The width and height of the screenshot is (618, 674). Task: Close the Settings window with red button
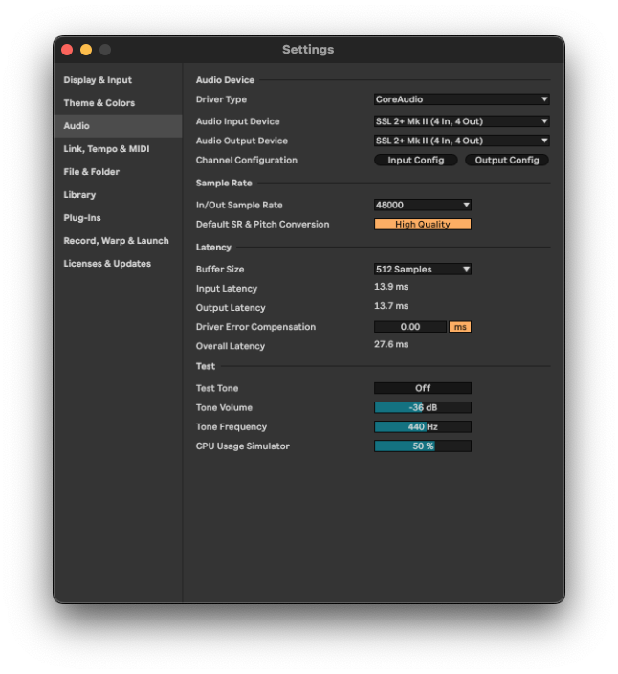click(x=67, y=50)
